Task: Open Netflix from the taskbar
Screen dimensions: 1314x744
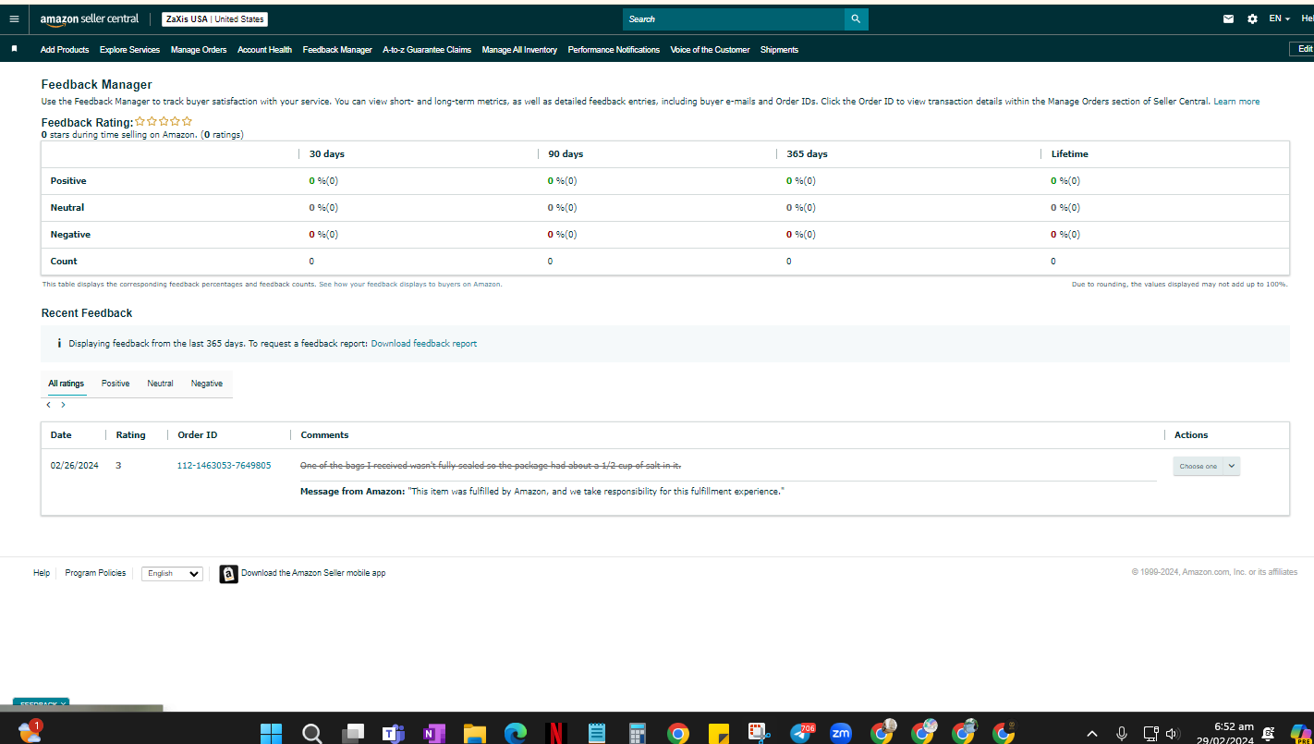Action: point(555,734)
